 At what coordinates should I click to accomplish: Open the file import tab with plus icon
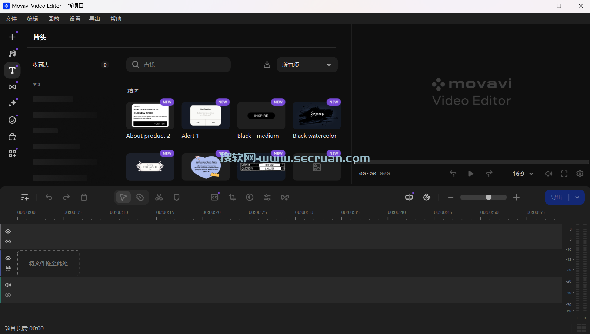[x=12, y=37]
